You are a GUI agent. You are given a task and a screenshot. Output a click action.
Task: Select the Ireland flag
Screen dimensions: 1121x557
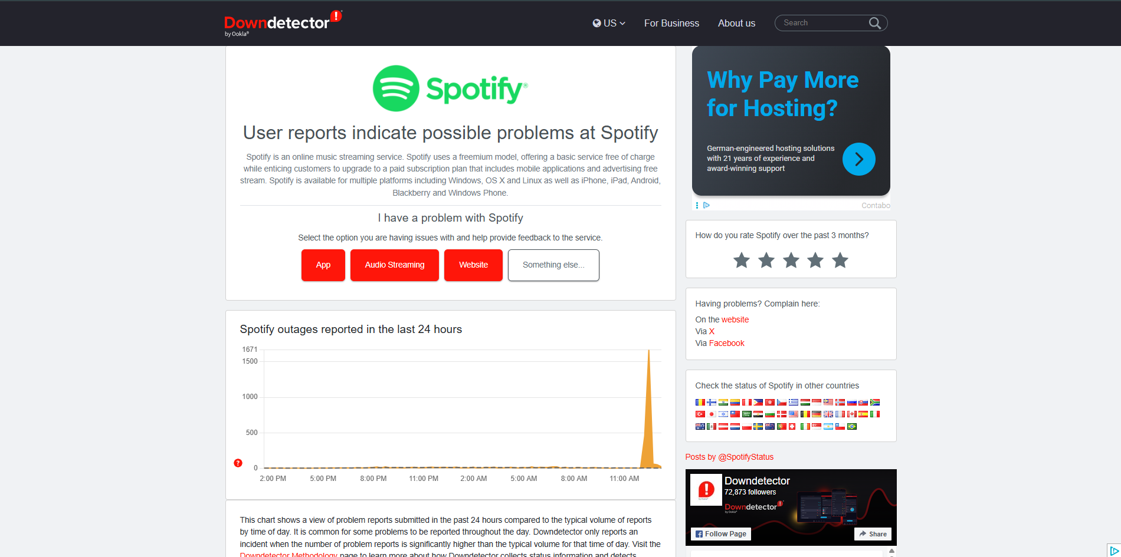tap(805, 427)
